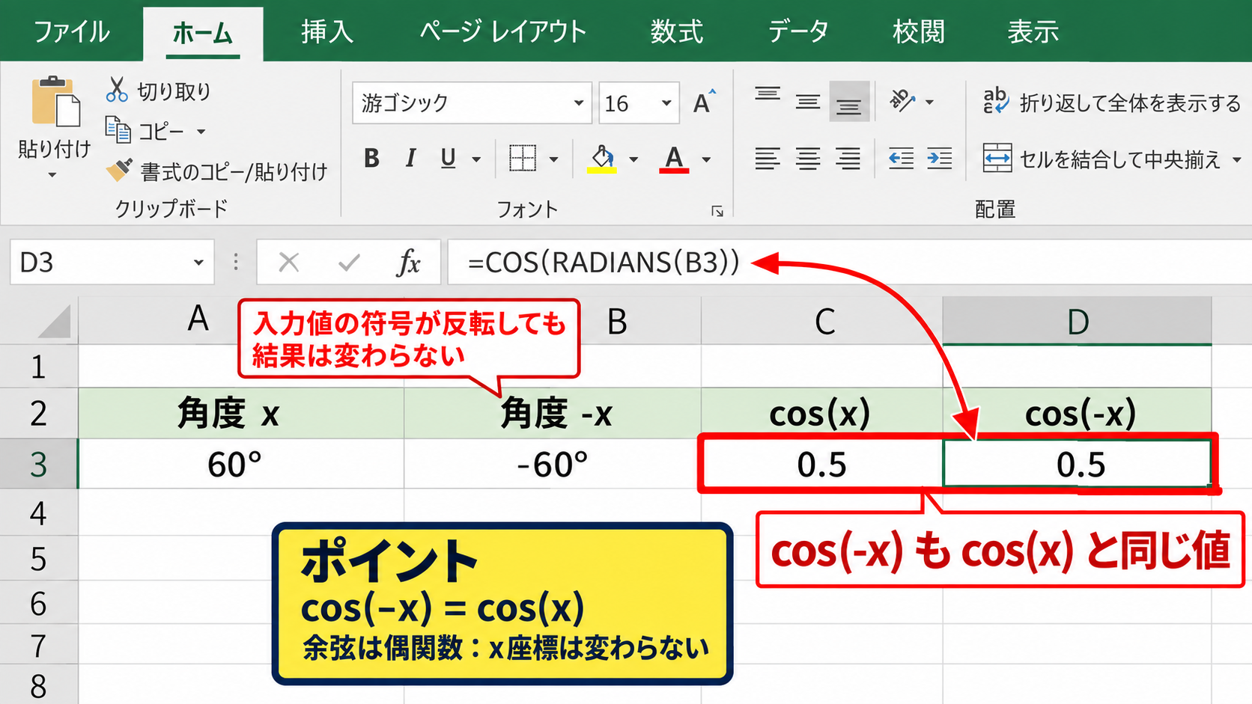Increase font size with the large A icon
The height and width of the screenshot is (704, 1252).
[704, 102]
